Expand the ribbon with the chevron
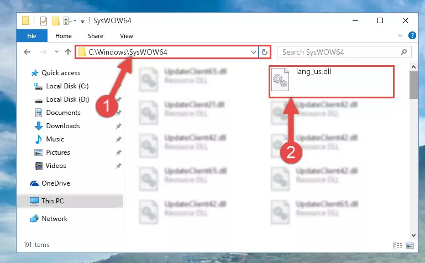The height and width of the screenshot is (263, 425). 400,35
